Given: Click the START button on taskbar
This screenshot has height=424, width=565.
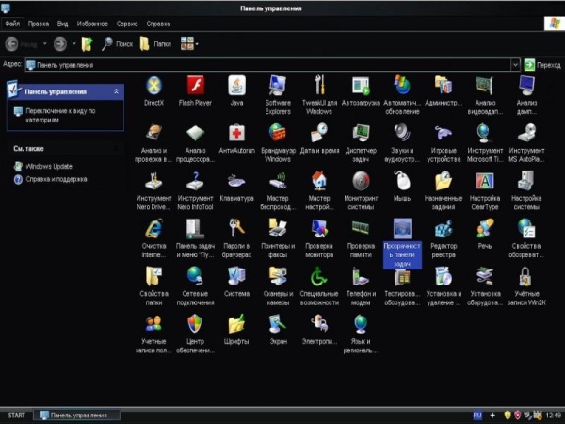Looking at the screenshot, I should 16,415.
